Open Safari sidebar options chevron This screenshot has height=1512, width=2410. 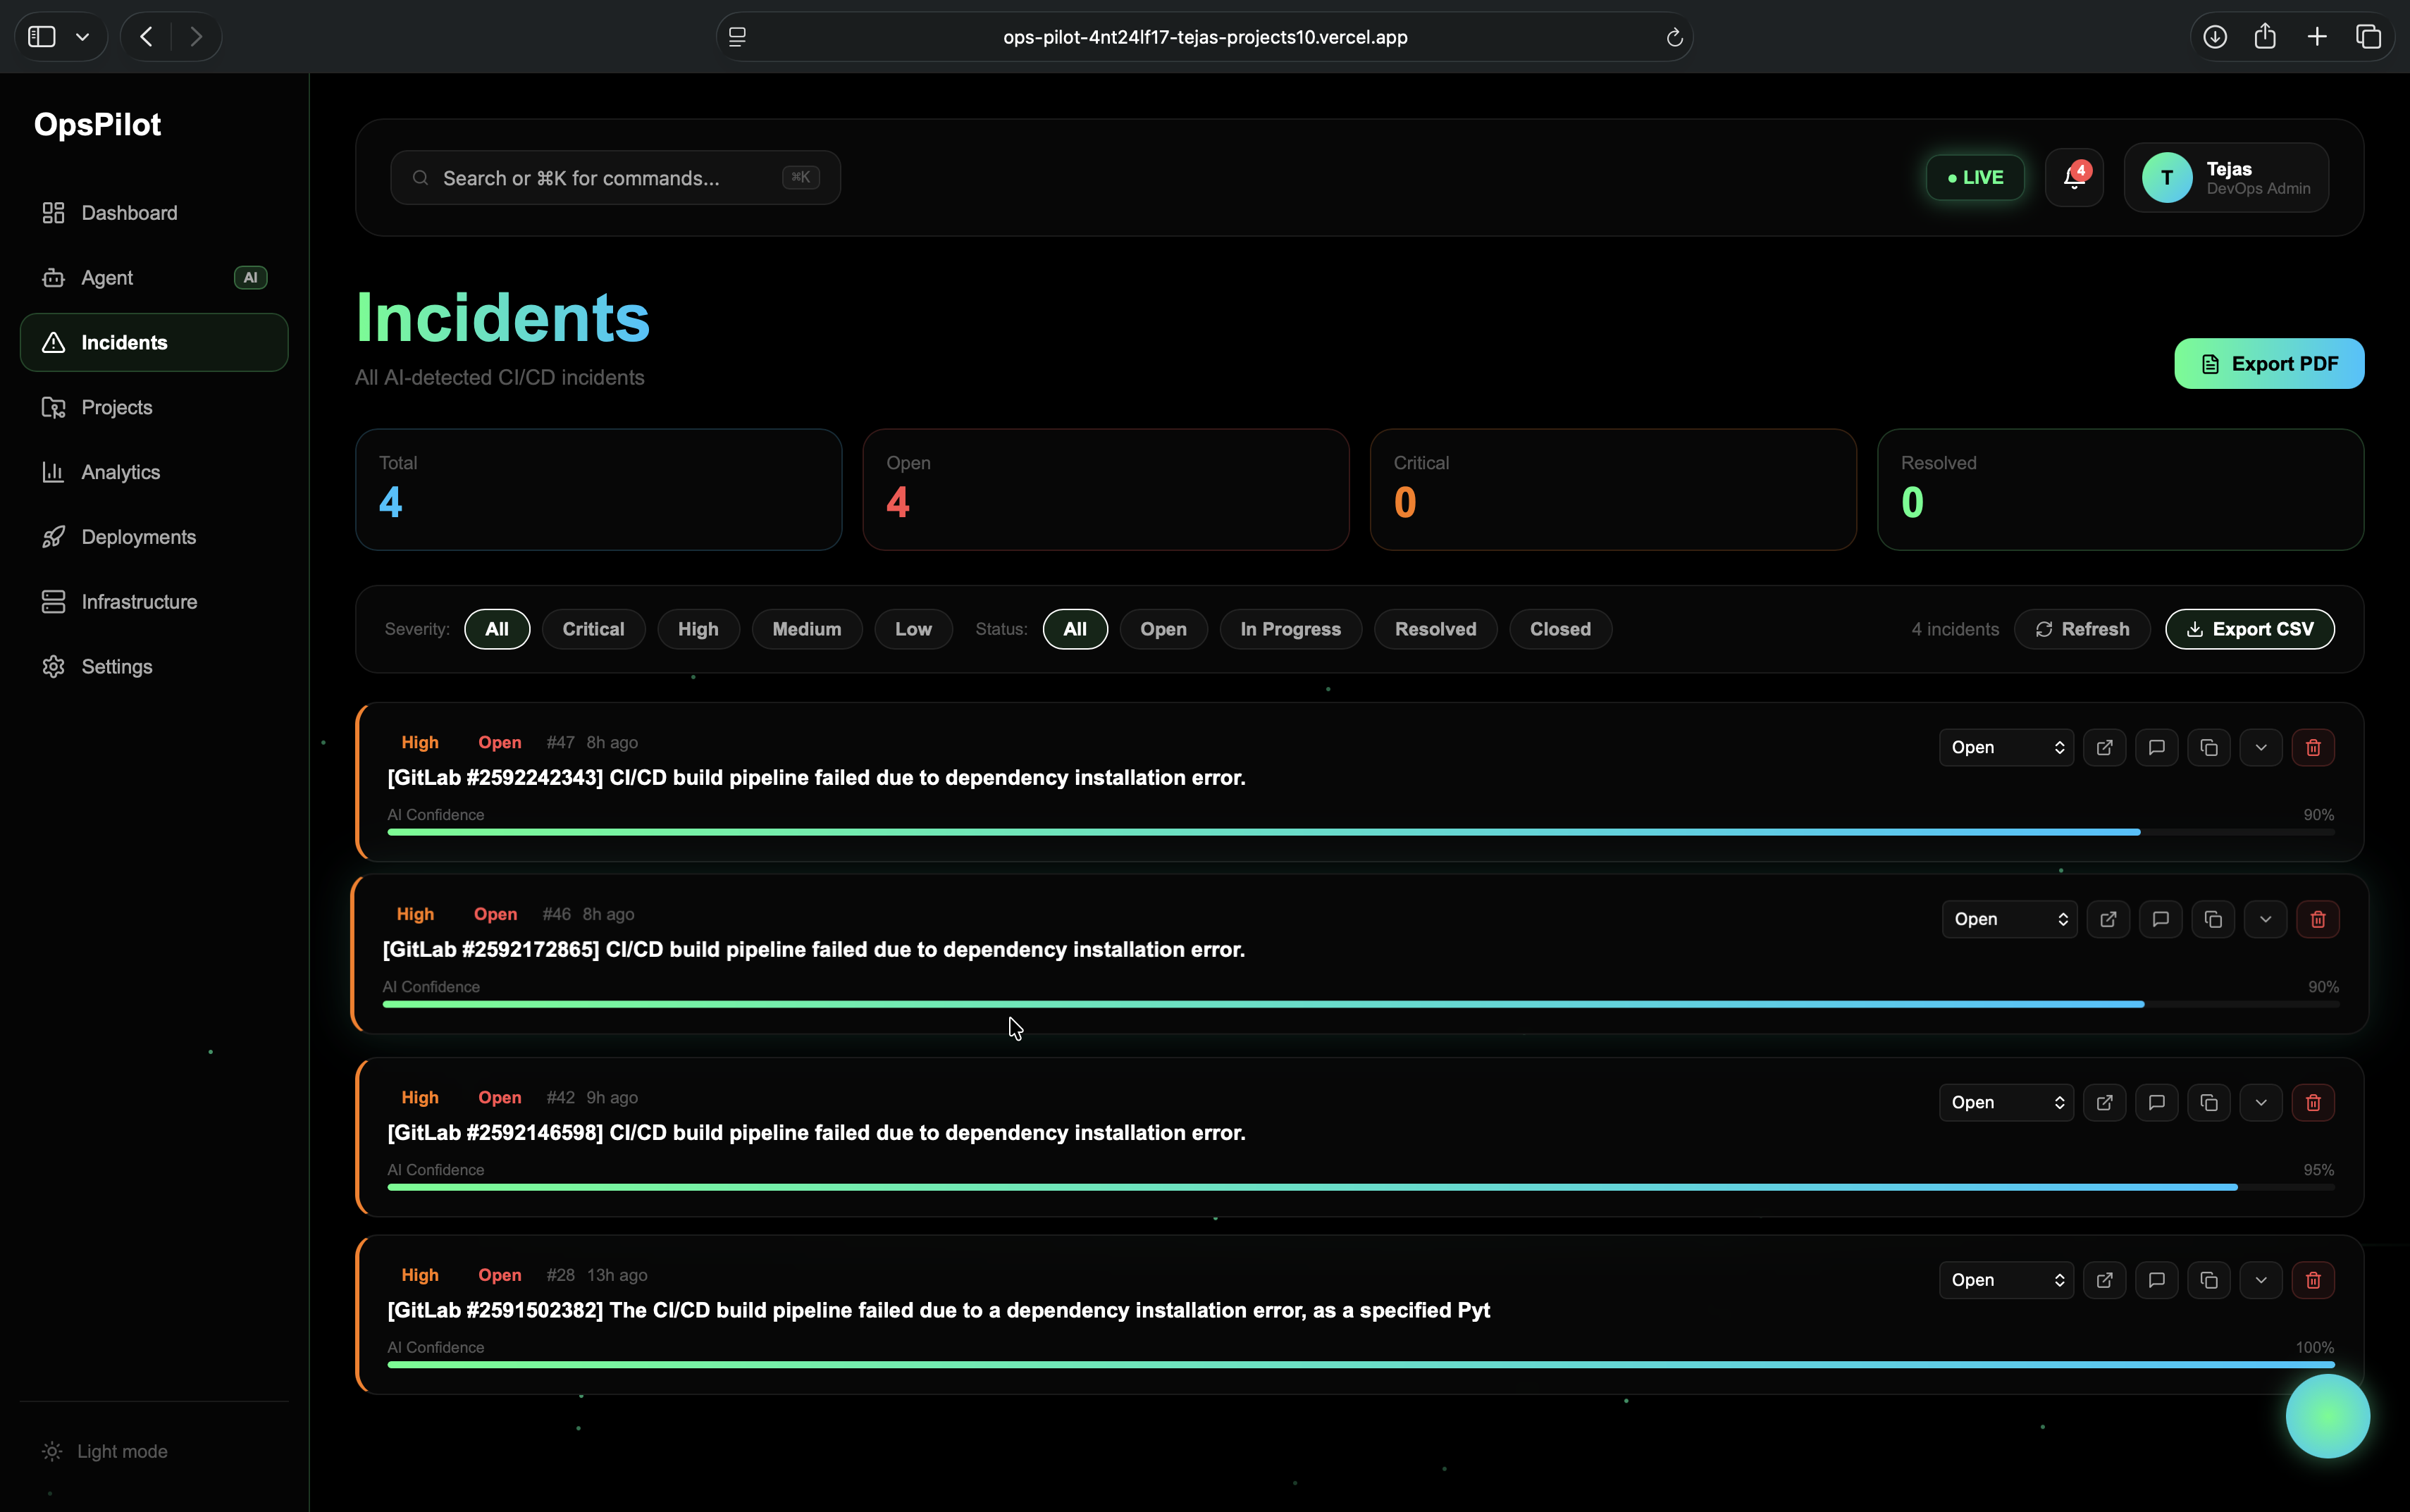point(83,37)
